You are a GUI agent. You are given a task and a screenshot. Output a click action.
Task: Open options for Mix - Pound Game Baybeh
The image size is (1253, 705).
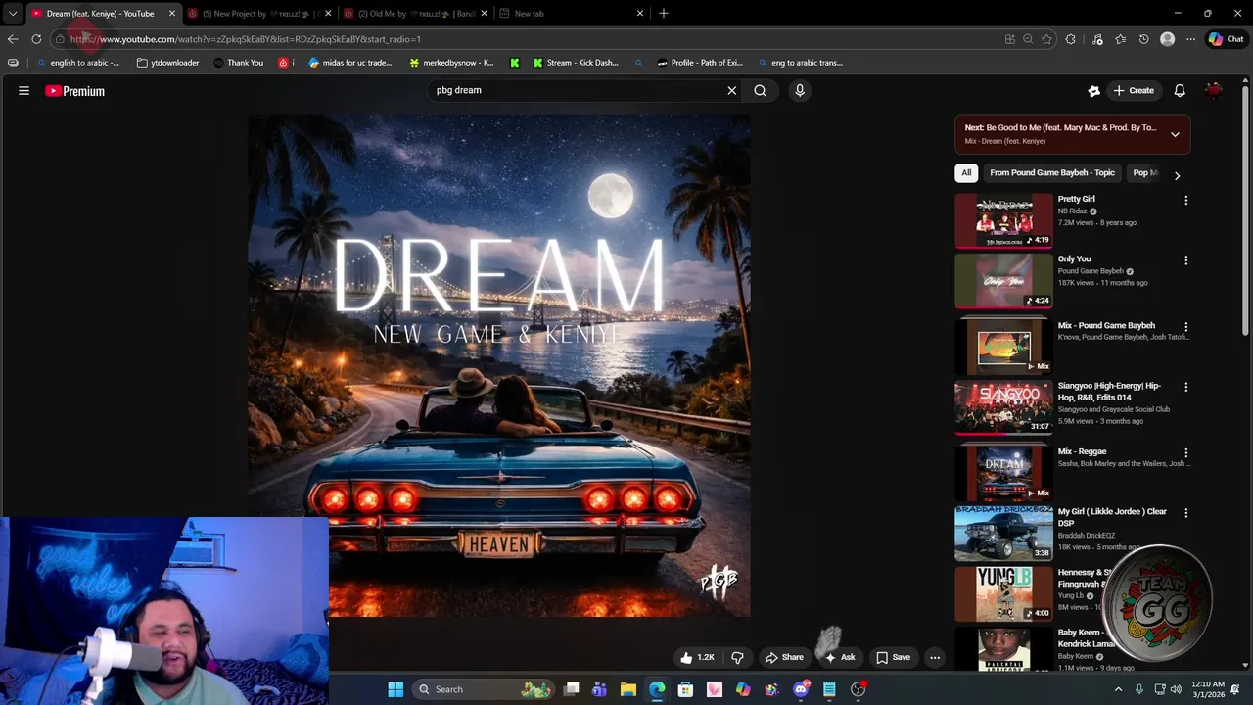point(1185,327)
